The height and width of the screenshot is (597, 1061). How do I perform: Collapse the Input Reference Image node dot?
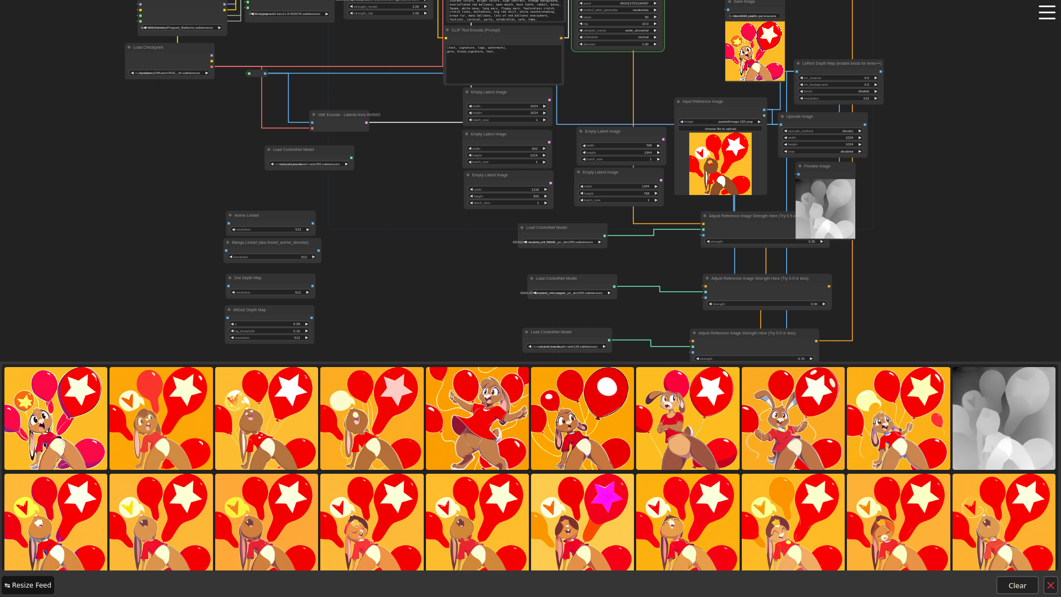point(679,102)
